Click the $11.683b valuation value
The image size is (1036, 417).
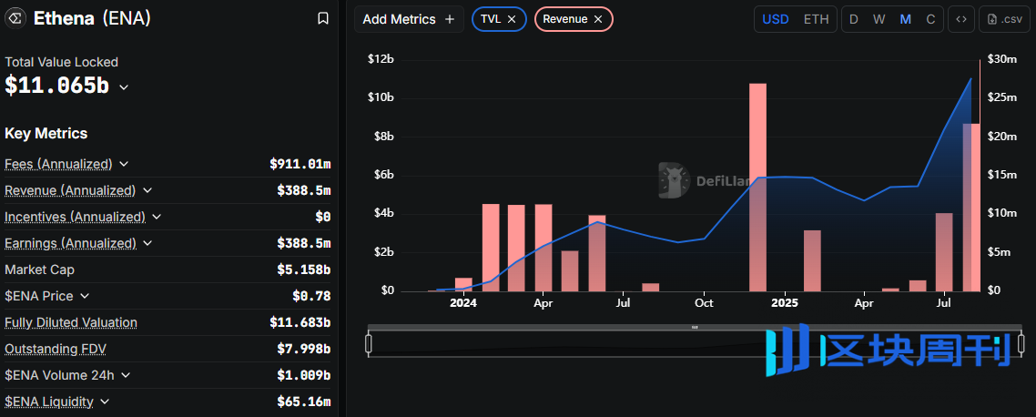[x=300, y=322]
